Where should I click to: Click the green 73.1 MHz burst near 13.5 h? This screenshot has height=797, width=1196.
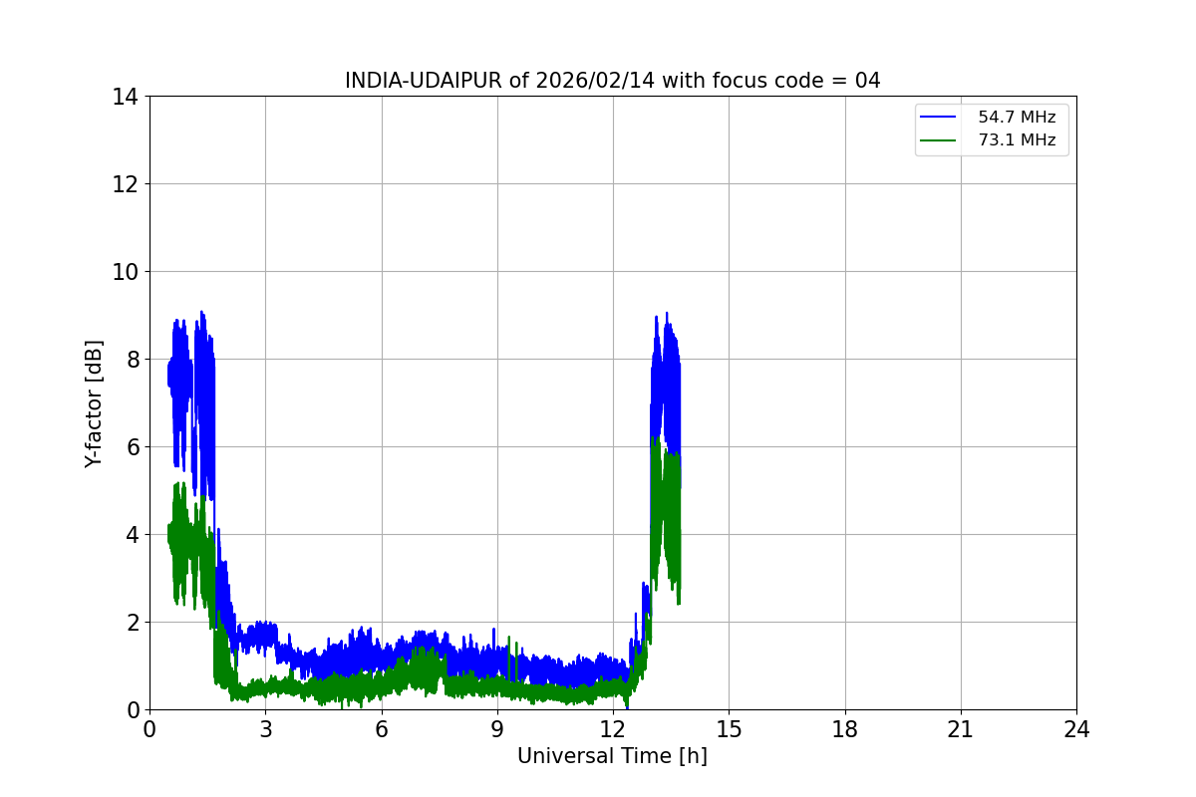[x=666, y=518]
